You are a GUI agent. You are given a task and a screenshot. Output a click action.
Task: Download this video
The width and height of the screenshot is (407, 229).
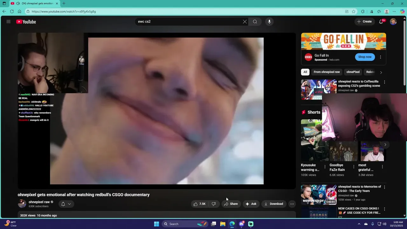coord(273,204)
